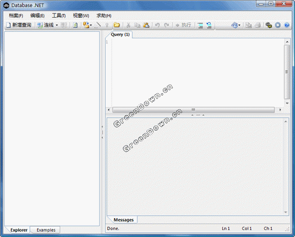The image size is (295, 237).
Task: Click the refresh document icon in toolbar
Action: 75,25
